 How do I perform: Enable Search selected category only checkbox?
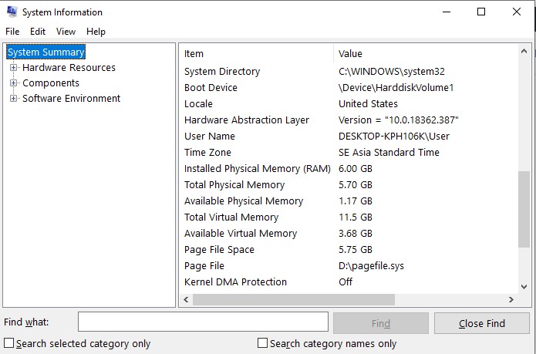click(9, 342)
